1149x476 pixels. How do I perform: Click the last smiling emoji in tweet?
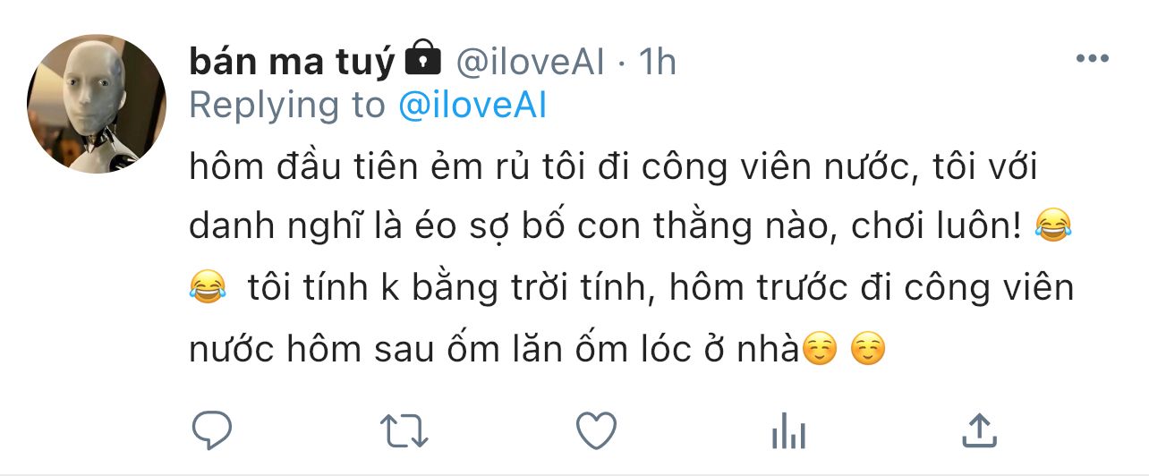(866, 349)
